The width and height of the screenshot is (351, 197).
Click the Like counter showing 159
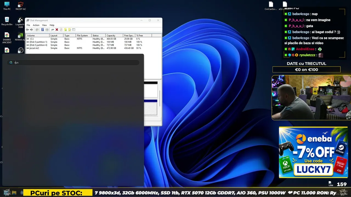338,184
